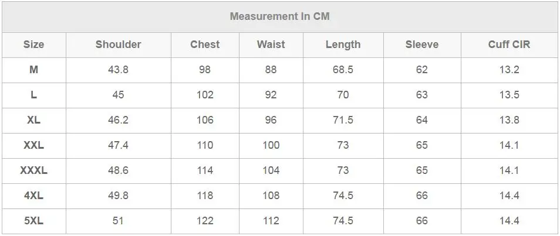Image resolution: width=560 pixels, height=236 pixels.
Task: Click length value 71.5 in XL row
Action: 343,120
